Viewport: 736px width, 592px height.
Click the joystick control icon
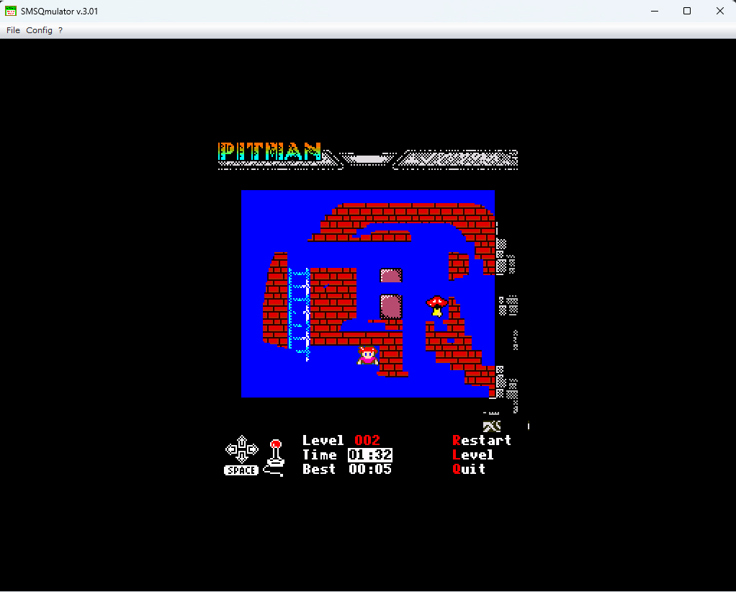pyautogui.click(x=275, y=458)
